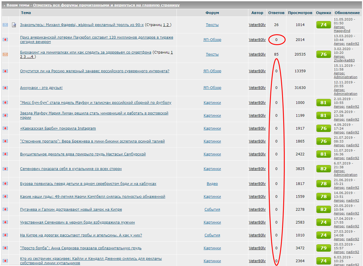Open Видео forum in Бузова row
The width and height of the screenshot is (363, 266).
pyautogui.click(x=212, y=184)
